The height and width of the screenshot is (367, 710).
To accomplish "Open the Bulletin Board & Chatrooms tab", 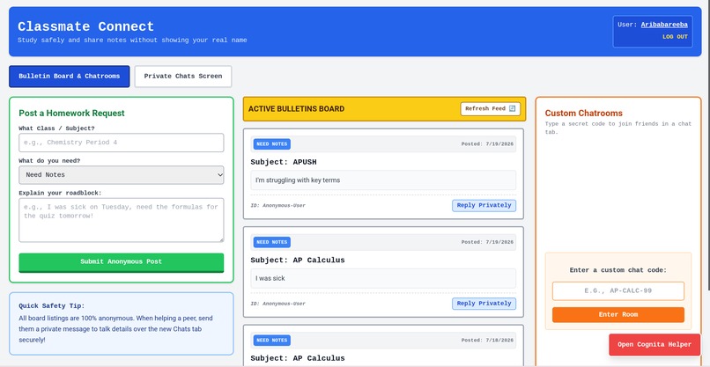I will pyautogui.click(x=70, y=76).
